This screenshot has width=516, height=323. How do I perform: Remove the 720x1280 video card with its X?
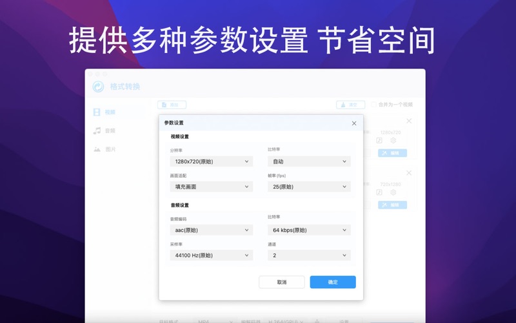[409, 172]
